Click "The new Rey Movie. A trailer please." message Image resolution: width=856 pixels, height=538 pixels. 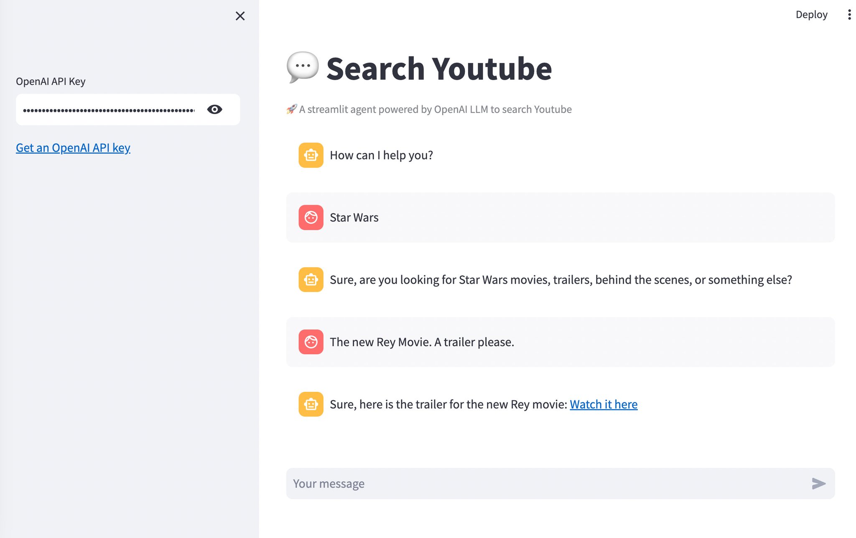422,342
